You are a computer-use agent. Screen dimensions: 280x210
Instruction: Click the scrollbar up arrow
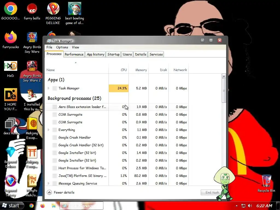[224, 76]
